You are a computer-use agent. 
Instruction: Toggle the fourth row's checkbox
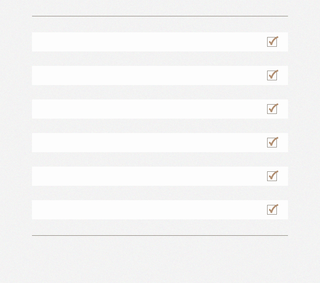272,143
